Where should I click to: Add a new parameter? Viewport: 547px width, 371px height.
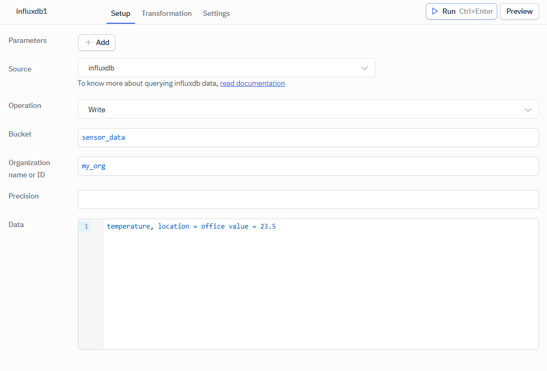[x=96, y=42]
